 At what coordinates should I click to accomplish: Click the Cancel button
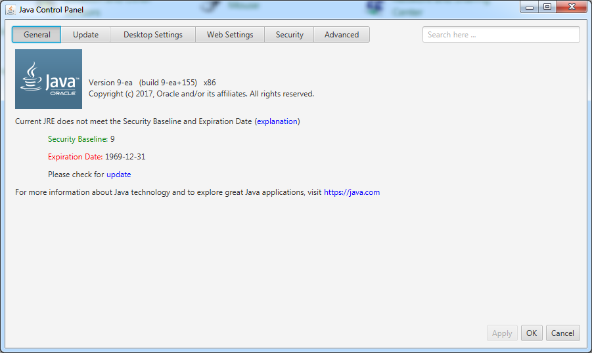562,333
